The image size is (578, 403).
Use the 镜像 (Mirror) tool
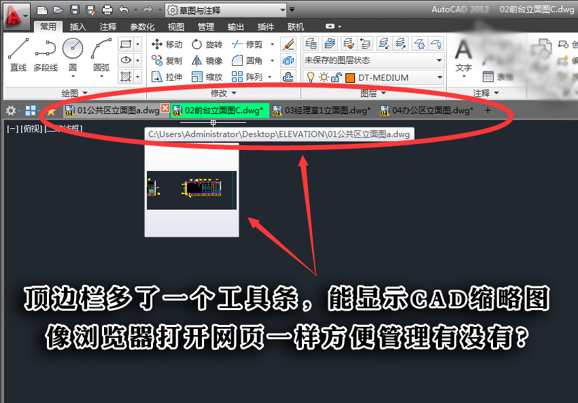207,60
